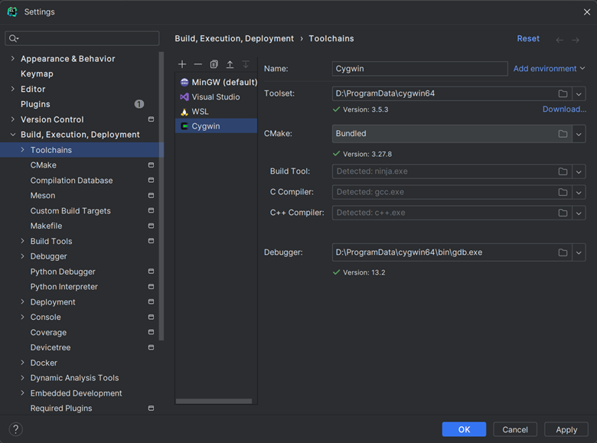Expand the Build Tools node
The height and width of the screenshot is (443, 597).
tap(22, 241)
